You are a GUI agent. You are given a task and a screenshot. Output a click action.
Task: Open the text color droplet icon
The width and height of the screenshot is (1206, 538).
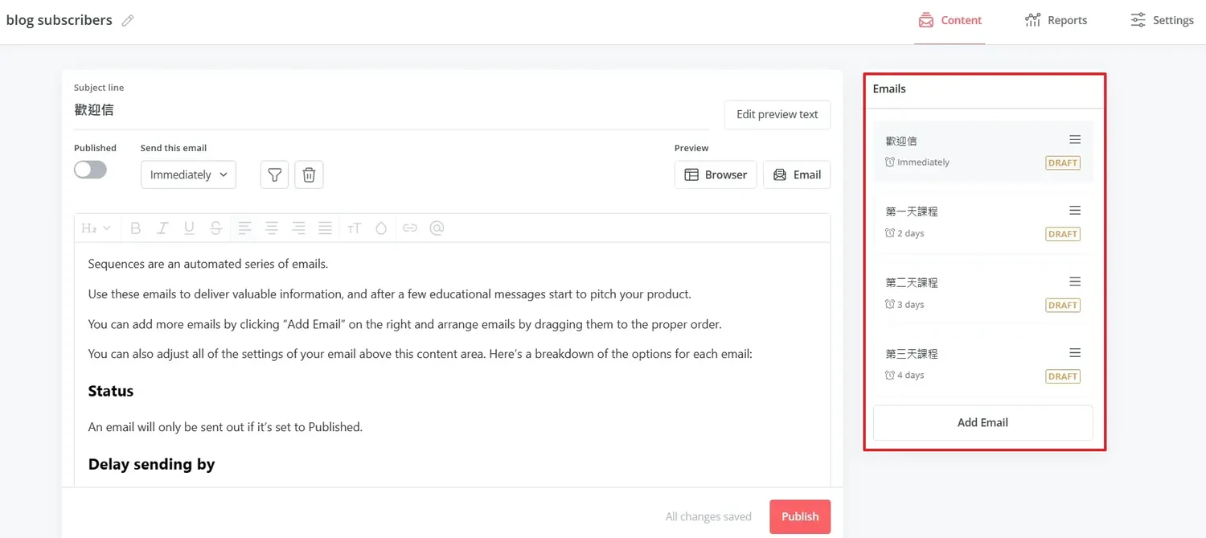381,228
